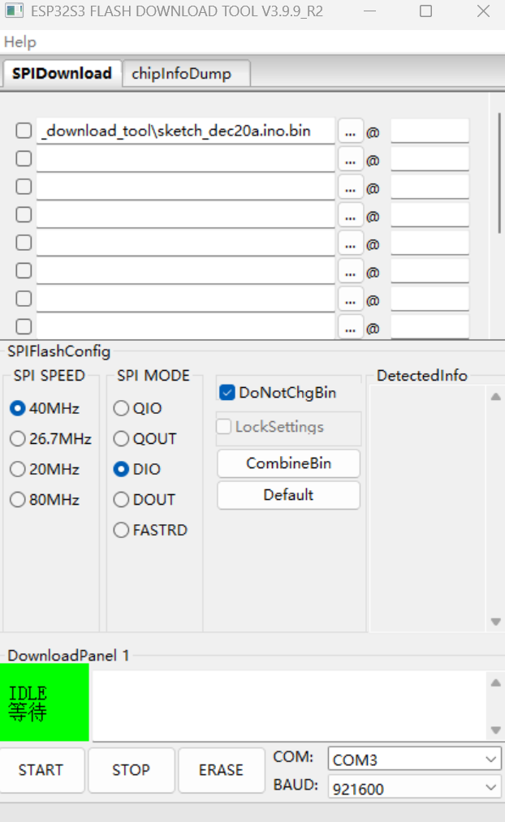This screenshot has height=822, width=505.
Task: Select 26.7MHz SPI speed
Action: (51, 439)
